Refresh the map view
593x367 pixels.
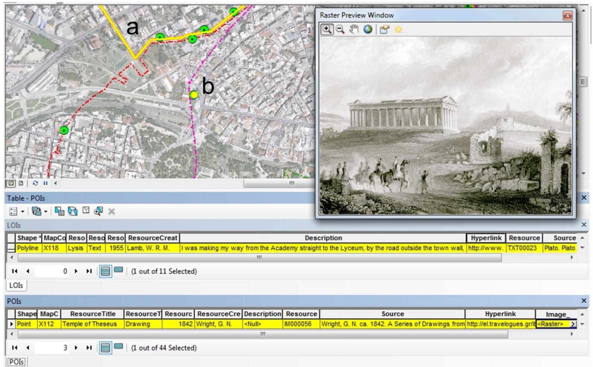coord(35,183)
